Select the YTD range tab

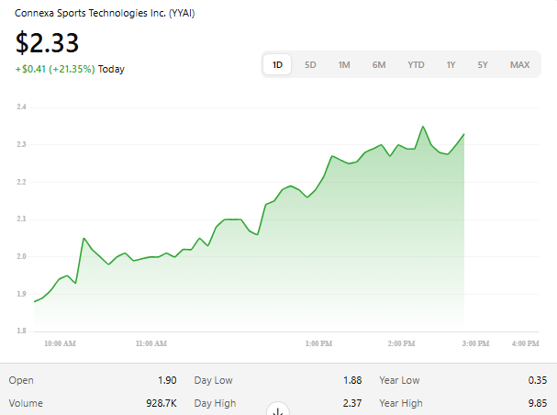pos(416,64)
